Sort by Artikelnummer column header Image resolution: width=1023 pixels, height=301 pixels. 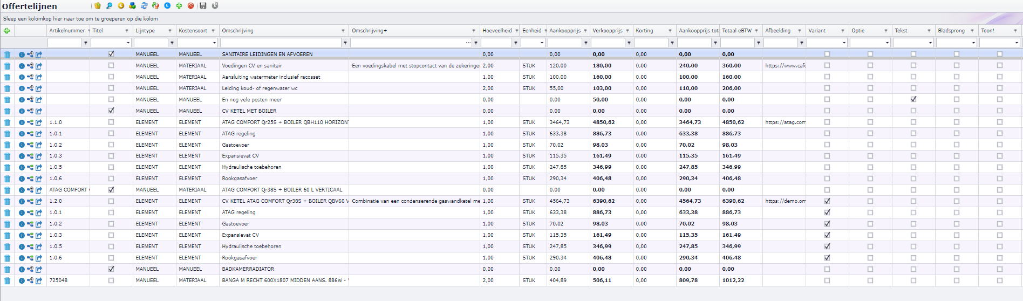coord(67,31)
